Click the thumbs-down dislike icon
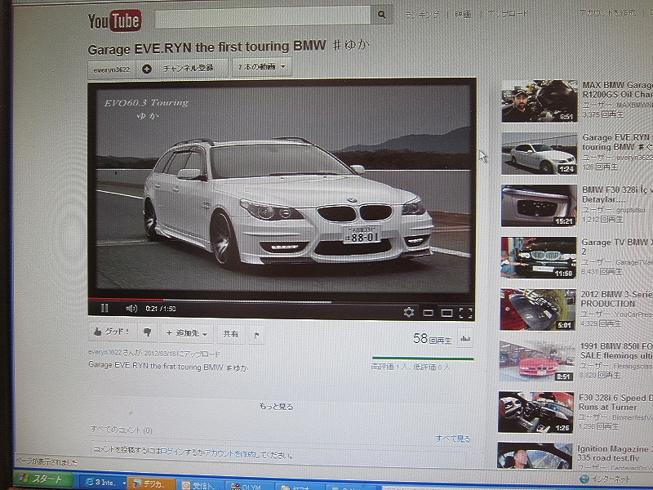The image size is (653, 490). [x=147, y=332]
